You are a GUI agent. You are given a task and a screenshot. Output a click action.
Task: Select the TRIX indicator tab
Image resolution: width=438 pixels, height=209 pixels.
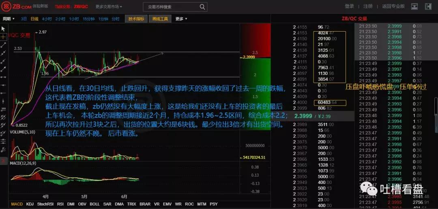(x=131, y=204)
